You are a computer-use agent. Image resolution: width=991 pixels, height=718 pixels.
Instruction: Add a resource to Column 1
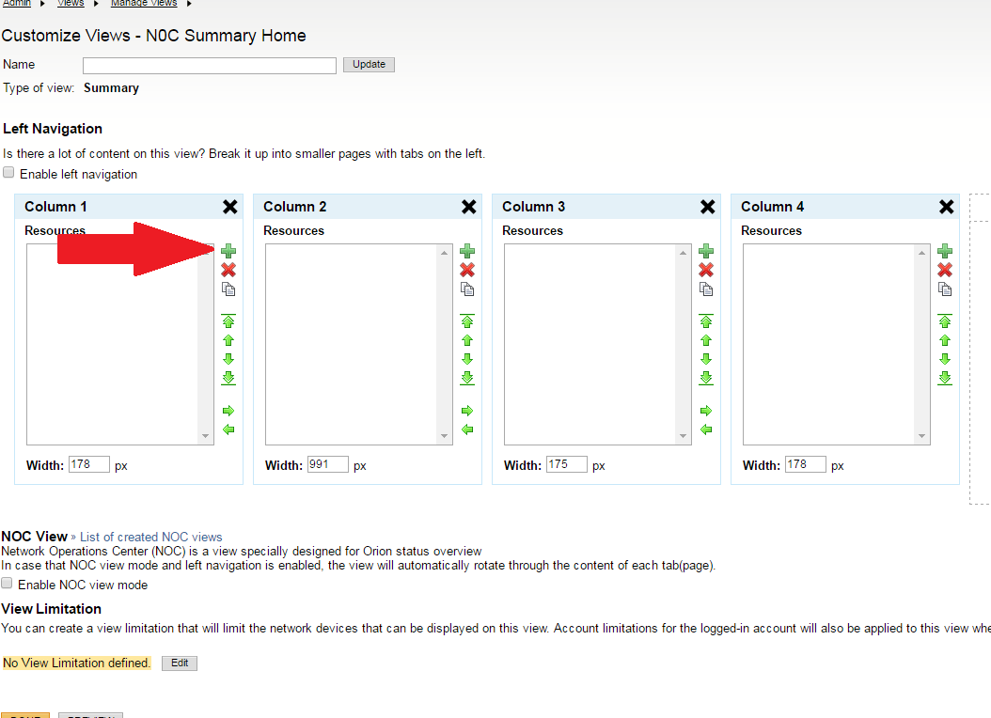click(x=228, y=251)
